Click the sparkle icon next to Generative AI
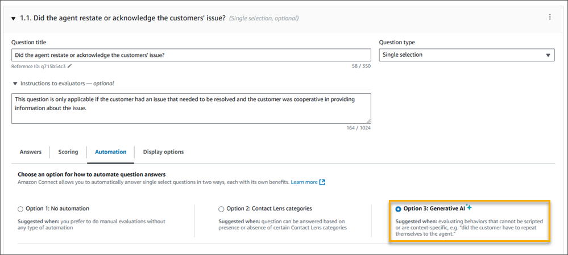The height and width of the screenshot is (255, 568). tap(469, 207)
